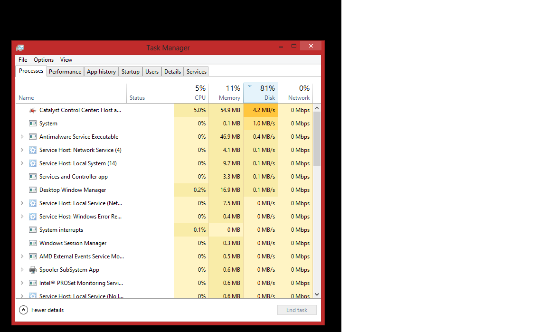Screen dimensions: 547x332
Task: Click the Service Host: Local System gear icon
Action: 32,163
